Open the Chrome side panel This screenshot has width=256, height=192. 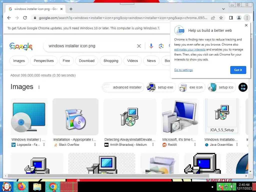[231, 18]
